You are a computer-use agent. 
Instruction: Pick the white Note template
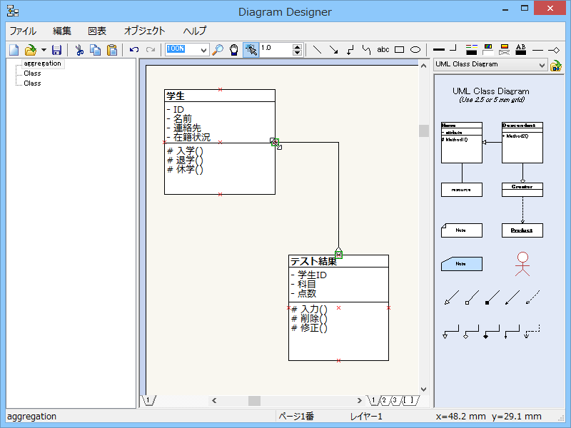pos(462,230)
